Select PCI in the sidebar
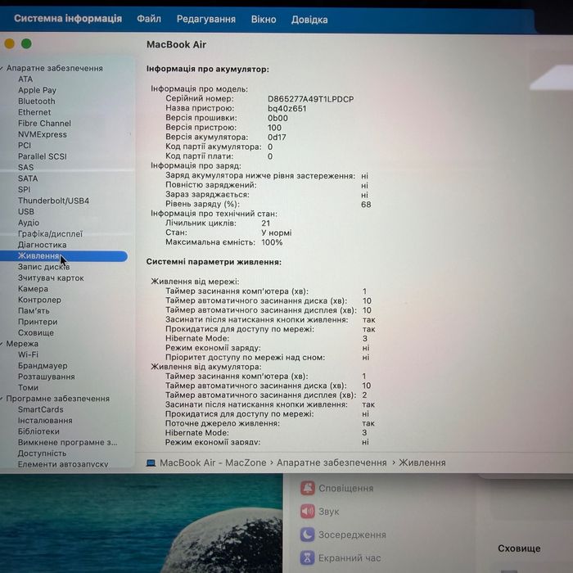The image size is (573, 573). (x=25, y=146)
